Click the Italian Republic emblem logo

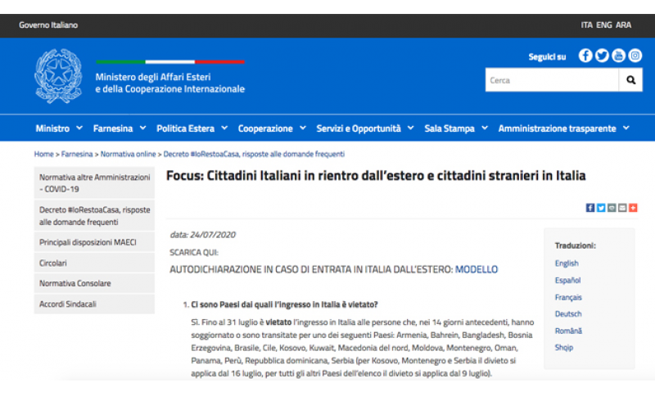(x=58, y=76)
